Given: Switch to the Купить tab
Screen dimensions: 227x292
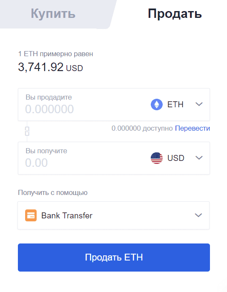Looking at the screenshot, I should [x=53, y=14].
